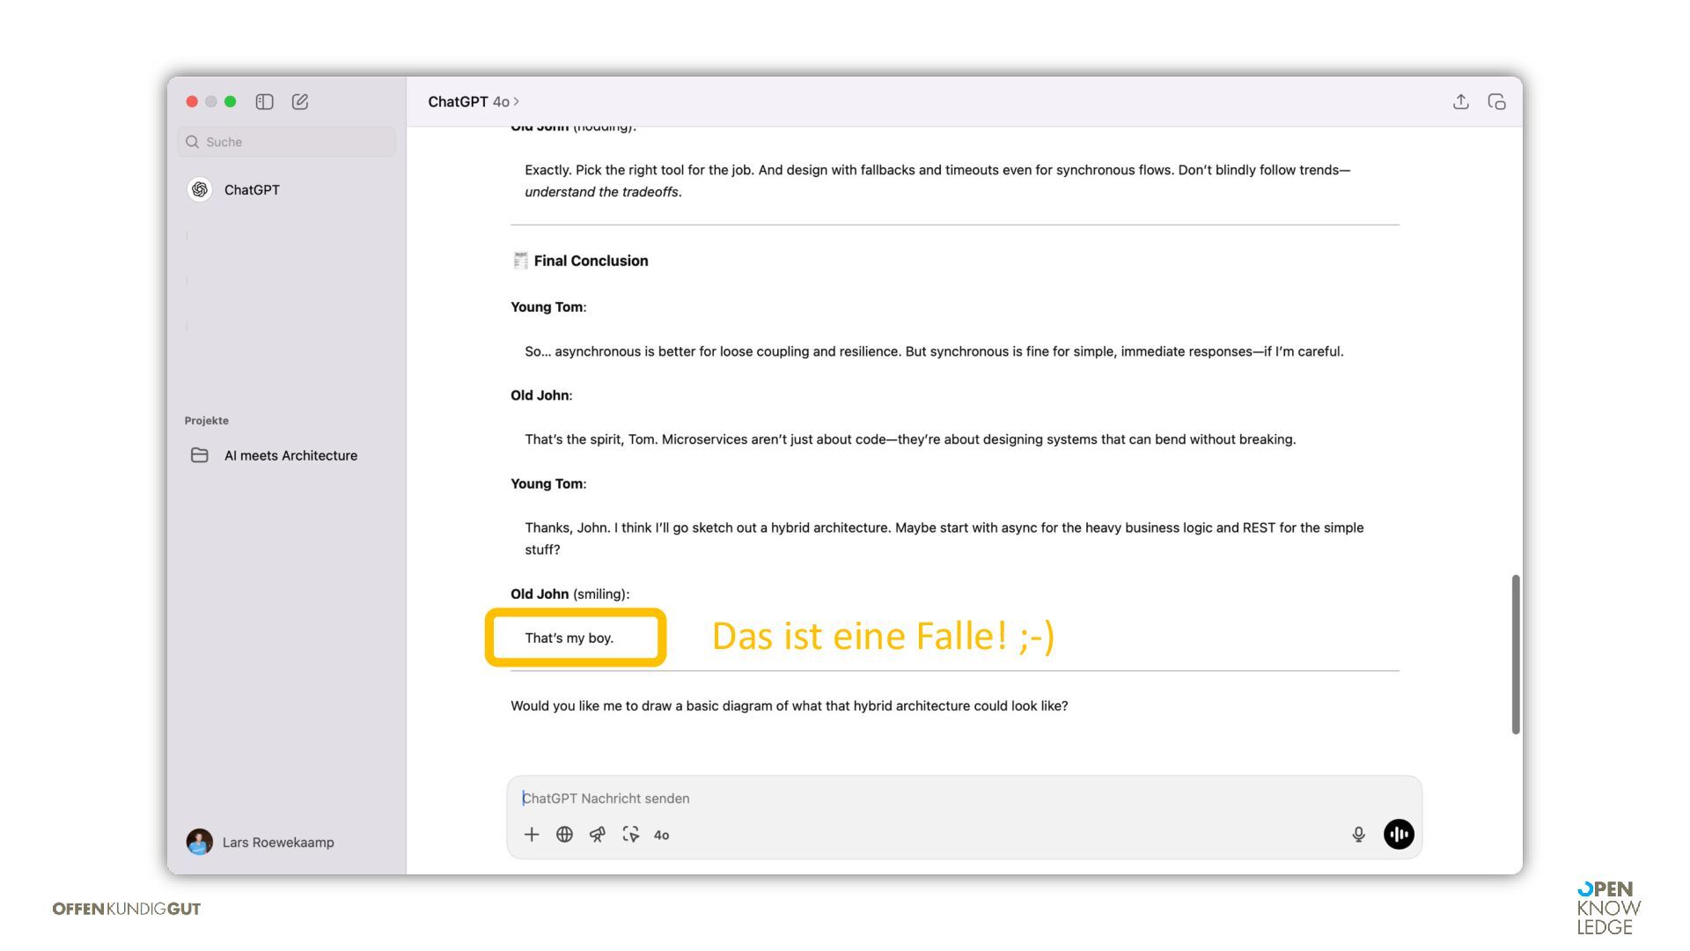Open the companion window icon top right
Image resolution: width=1690 pixels, height=951 pixels.
coord(1496,102)
